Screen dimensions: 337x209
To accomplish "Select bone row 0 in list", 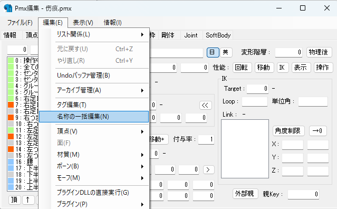I will (23, 61).
